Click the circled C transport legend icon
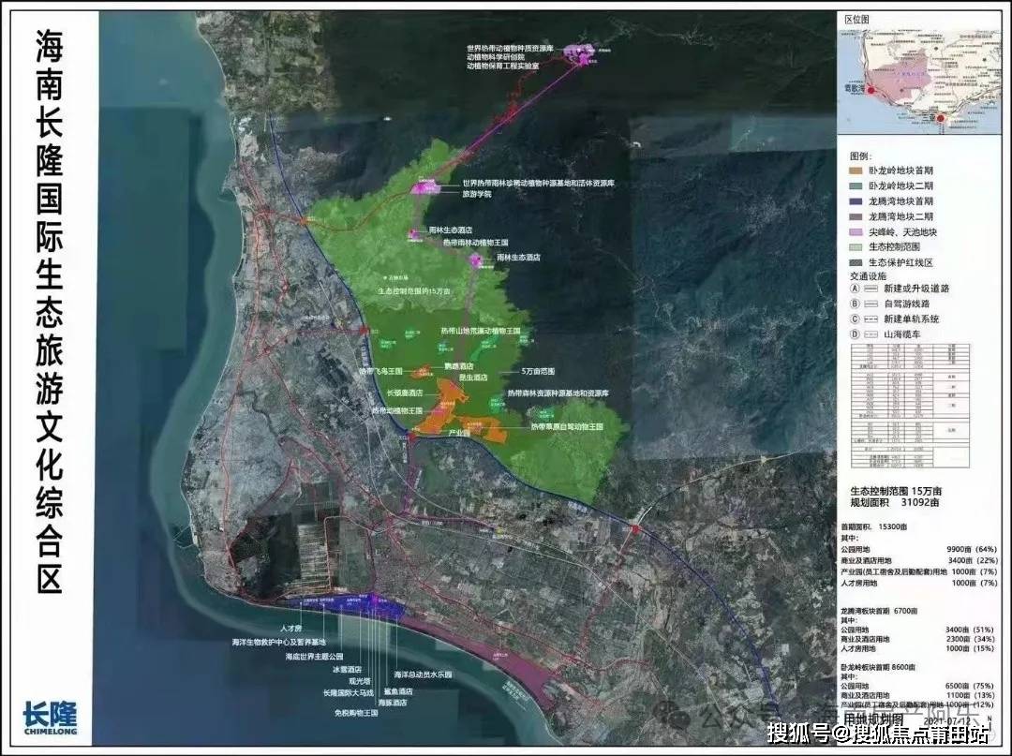 pos(856,319)
